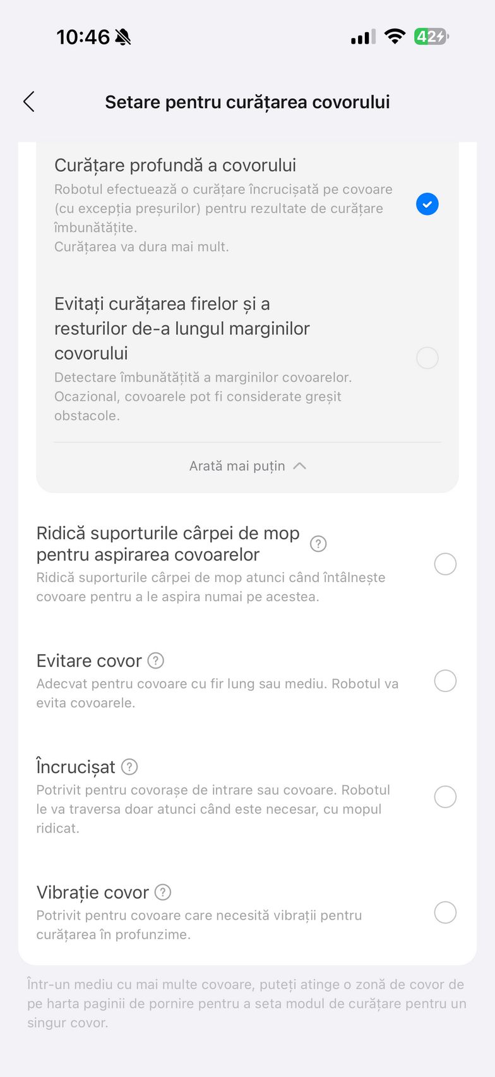Tap the collapse chevron arrow

[x=300, y=466]
